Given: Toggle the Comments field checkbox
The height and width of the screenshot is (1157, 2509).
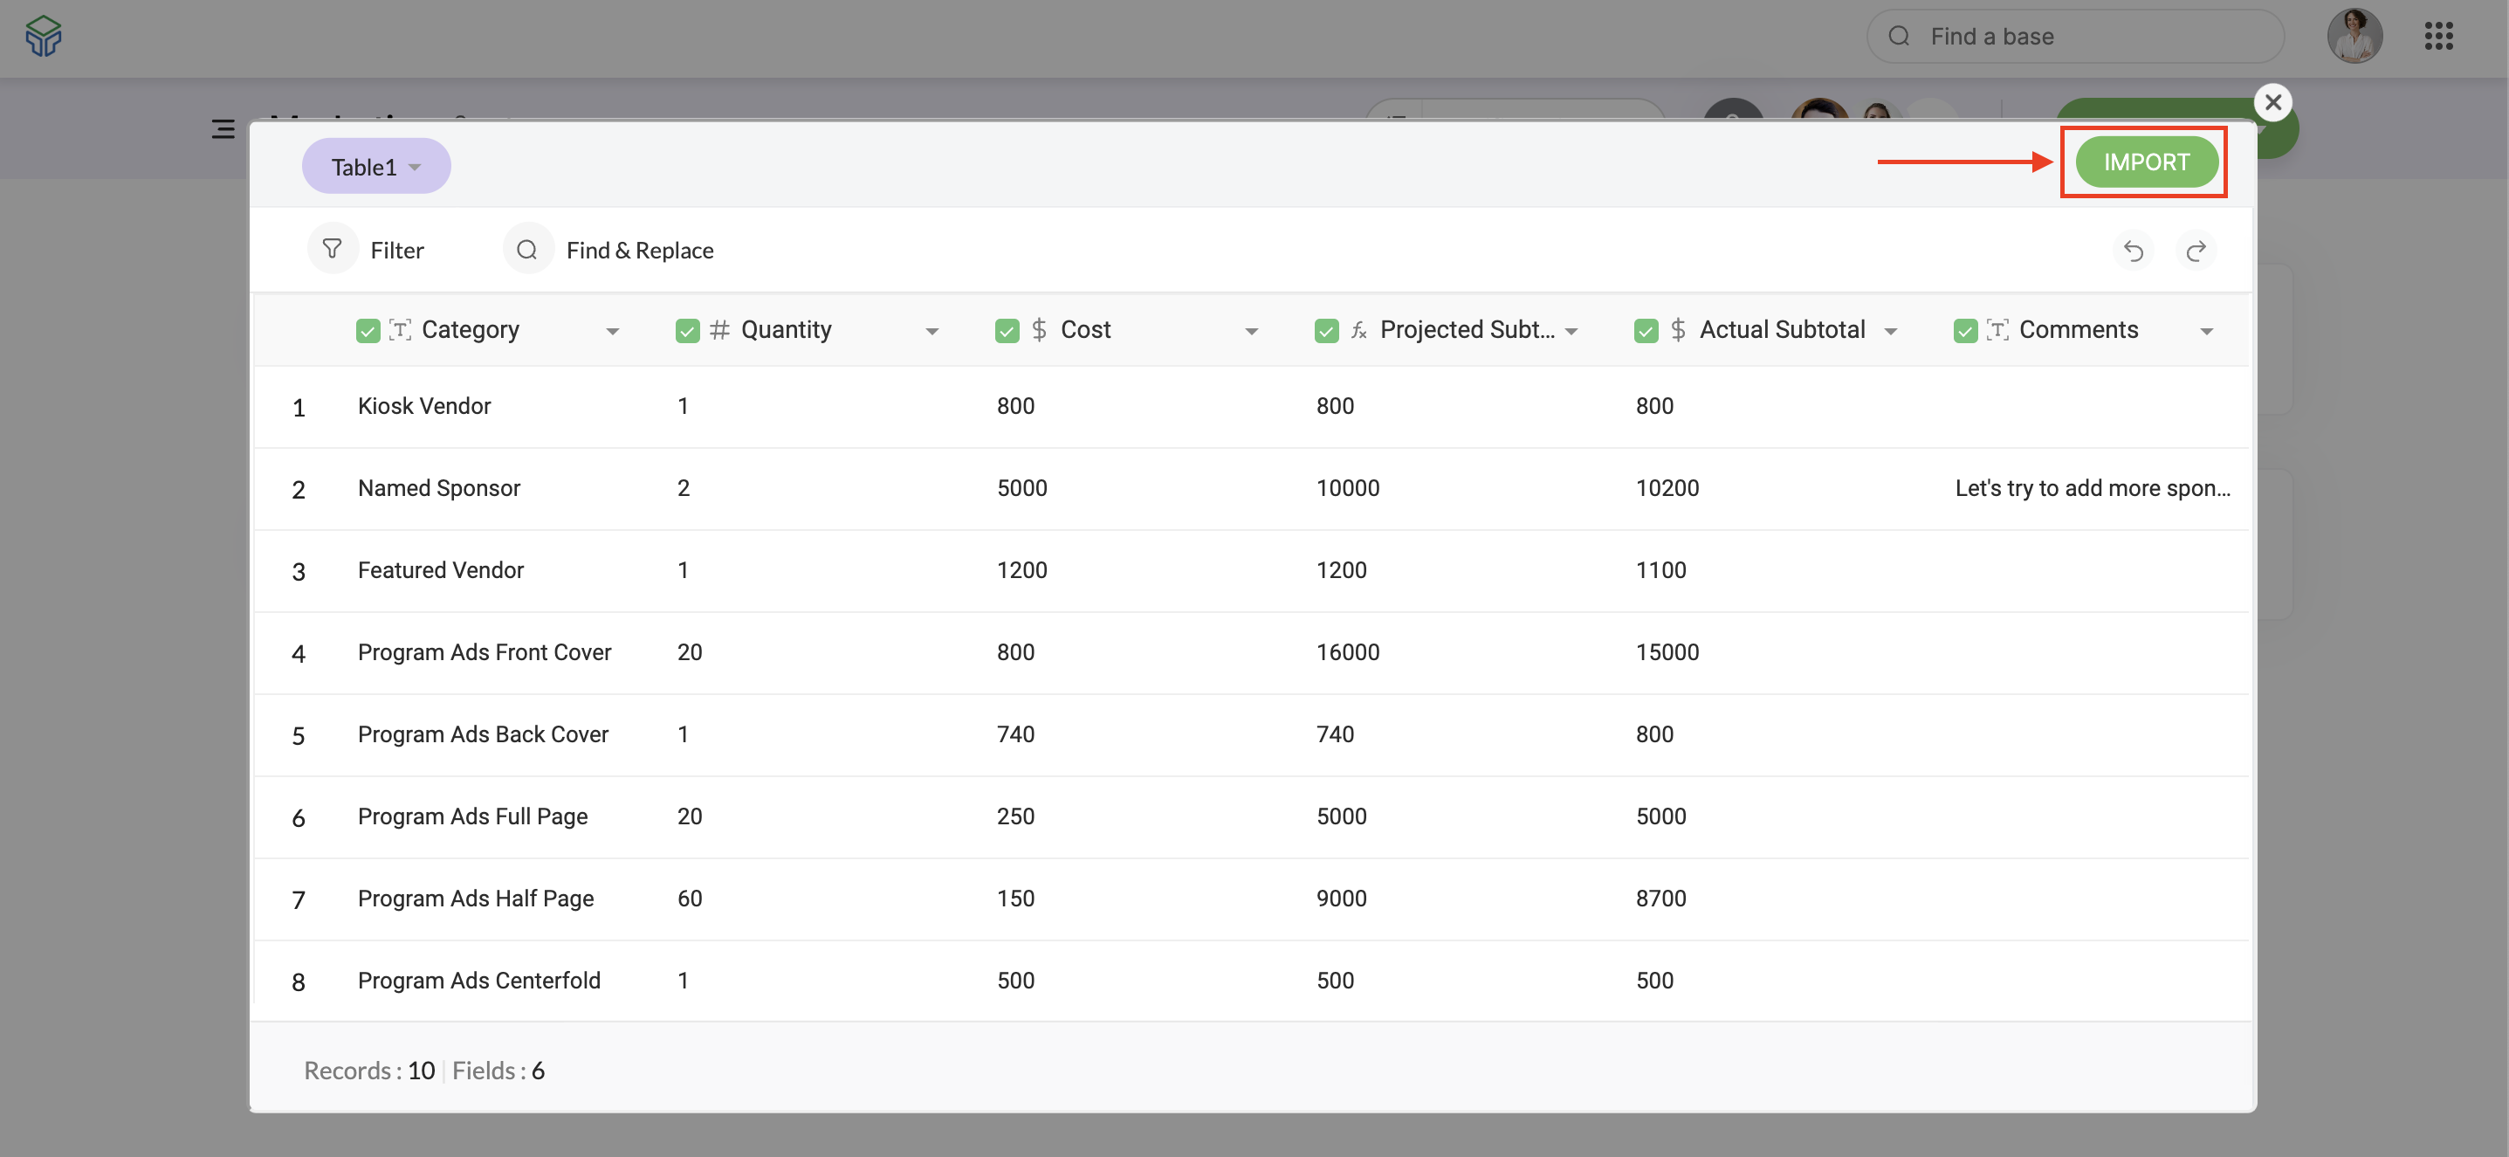Looking at the screenshot, I should coord(1964,331).
